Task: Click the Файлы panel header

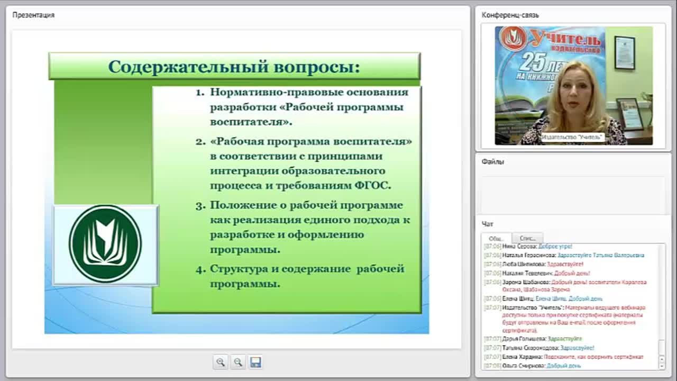Action: point(493,162)
